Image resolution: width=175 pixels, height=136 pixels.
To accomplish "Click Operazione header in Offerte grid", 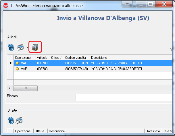I will (24, 131).
